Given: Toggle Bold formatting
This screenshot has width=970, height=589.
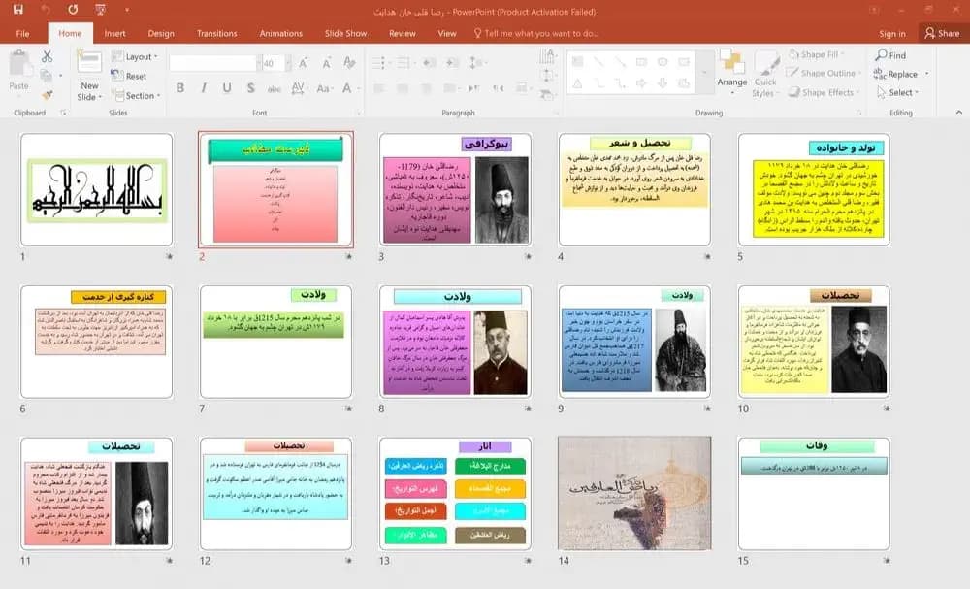Looking at the screenshot, I should pos(180,88).
